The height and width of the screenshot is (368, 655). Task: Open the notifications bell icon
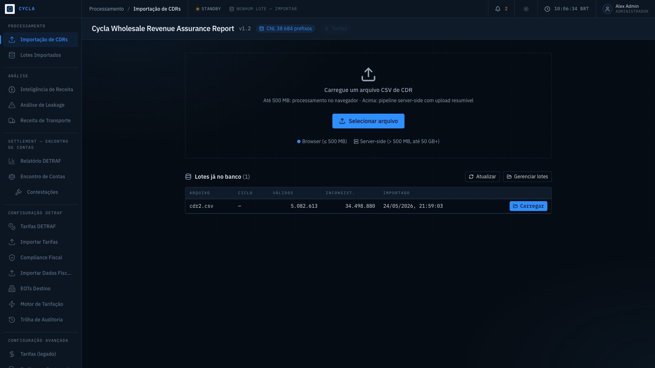(498, 9)
